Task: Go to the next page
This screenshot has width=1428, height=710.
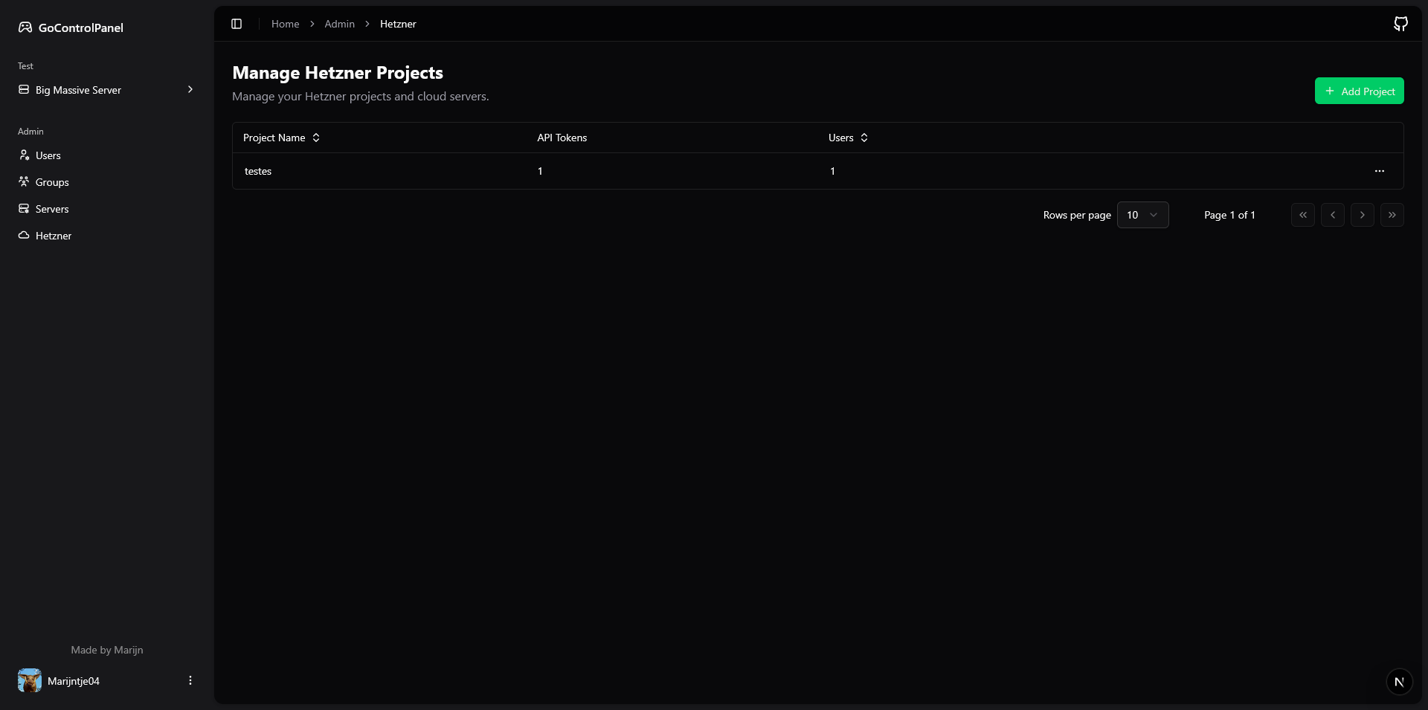Action: (1363, 215)
